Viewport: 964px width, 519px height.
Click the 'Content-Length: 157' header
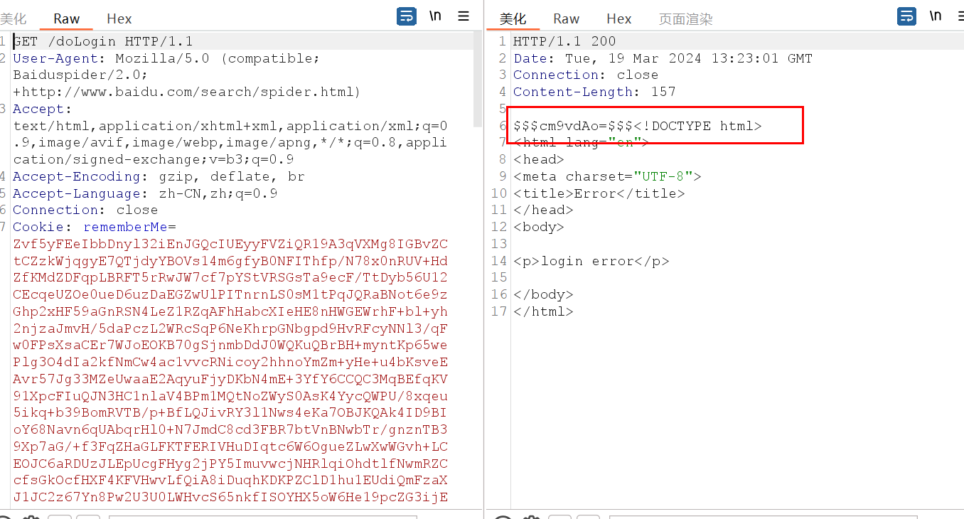point(594,92)
